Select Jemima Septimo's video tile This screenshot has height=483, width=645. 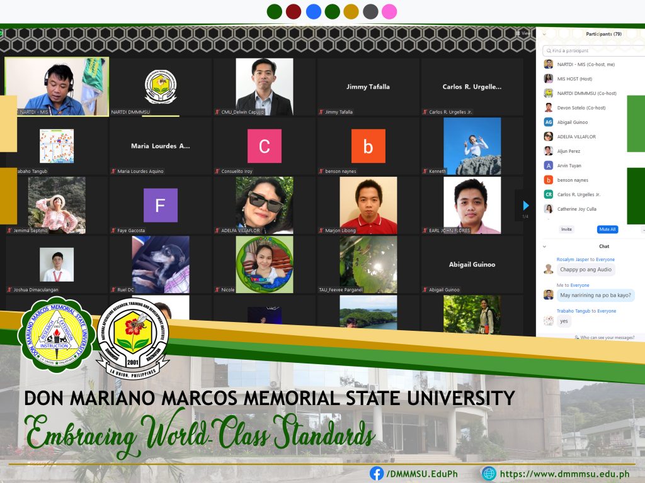click(x=57, y=206)
